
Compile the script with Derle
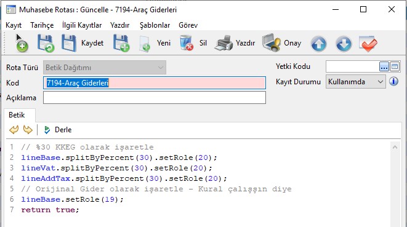pyautogui.click(x=58, y=130)
